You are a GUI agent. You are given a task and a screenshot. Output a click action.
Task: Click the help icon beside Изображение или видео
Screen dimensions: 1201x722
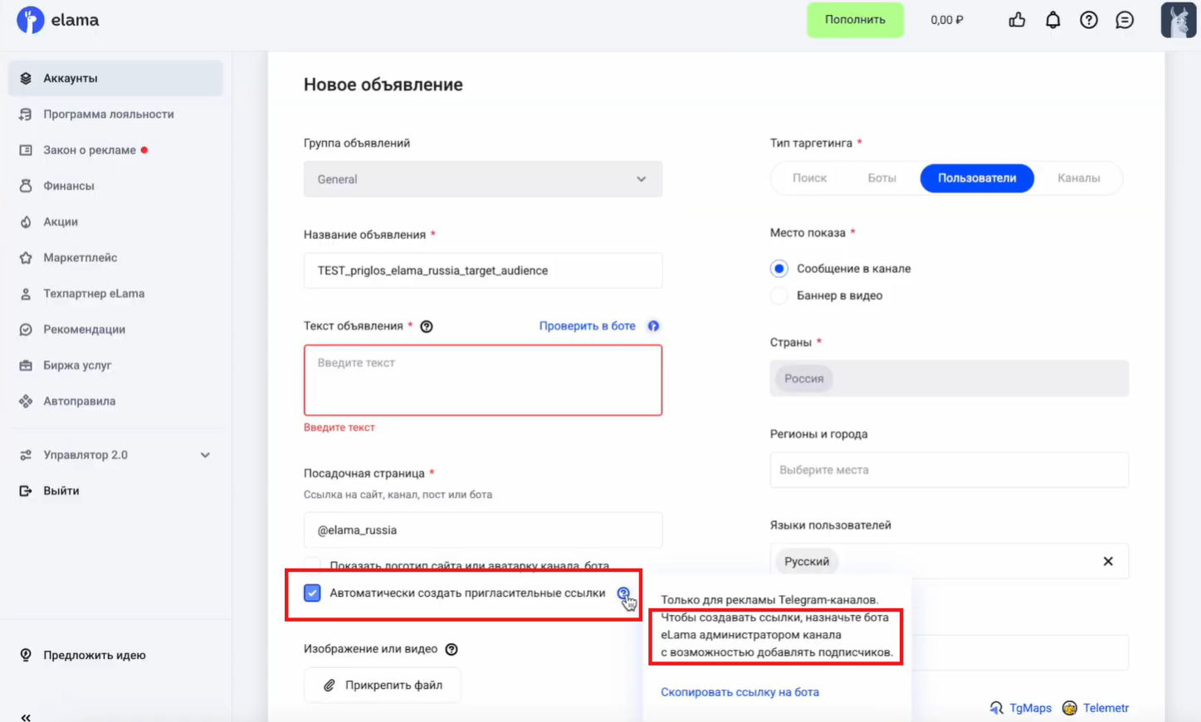(452, 649)
